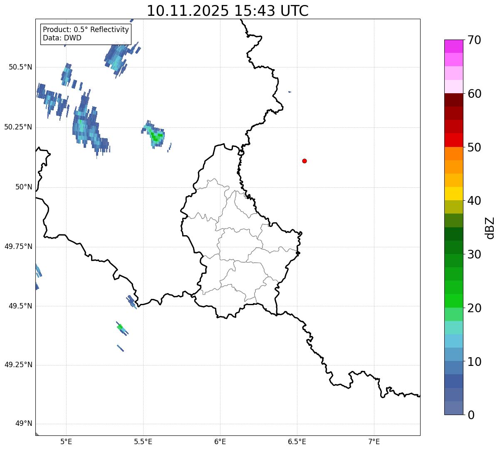Screen dimensions: 500x450
Task: Click the 49°N latitude label
Action: [24, 423]
